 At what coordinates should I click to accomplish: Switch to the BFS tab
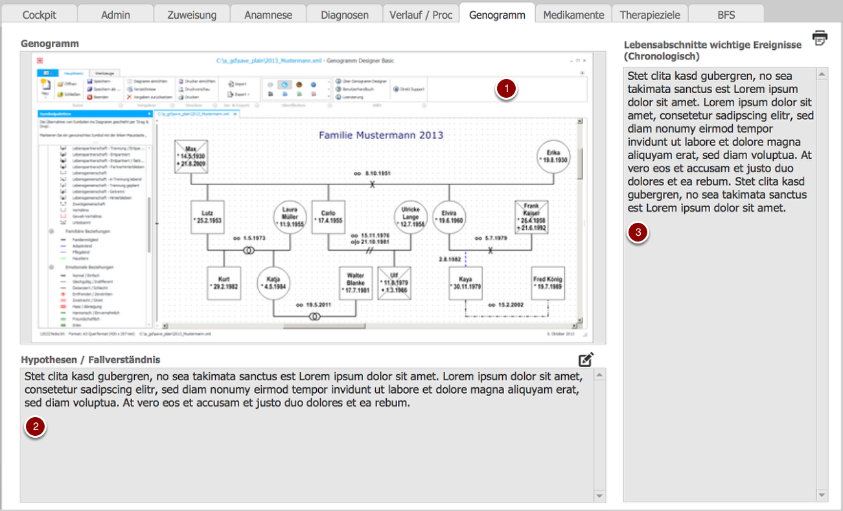click(726, 14)
